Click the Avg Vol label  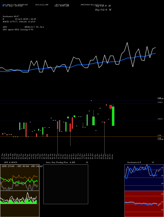(103, 6)
